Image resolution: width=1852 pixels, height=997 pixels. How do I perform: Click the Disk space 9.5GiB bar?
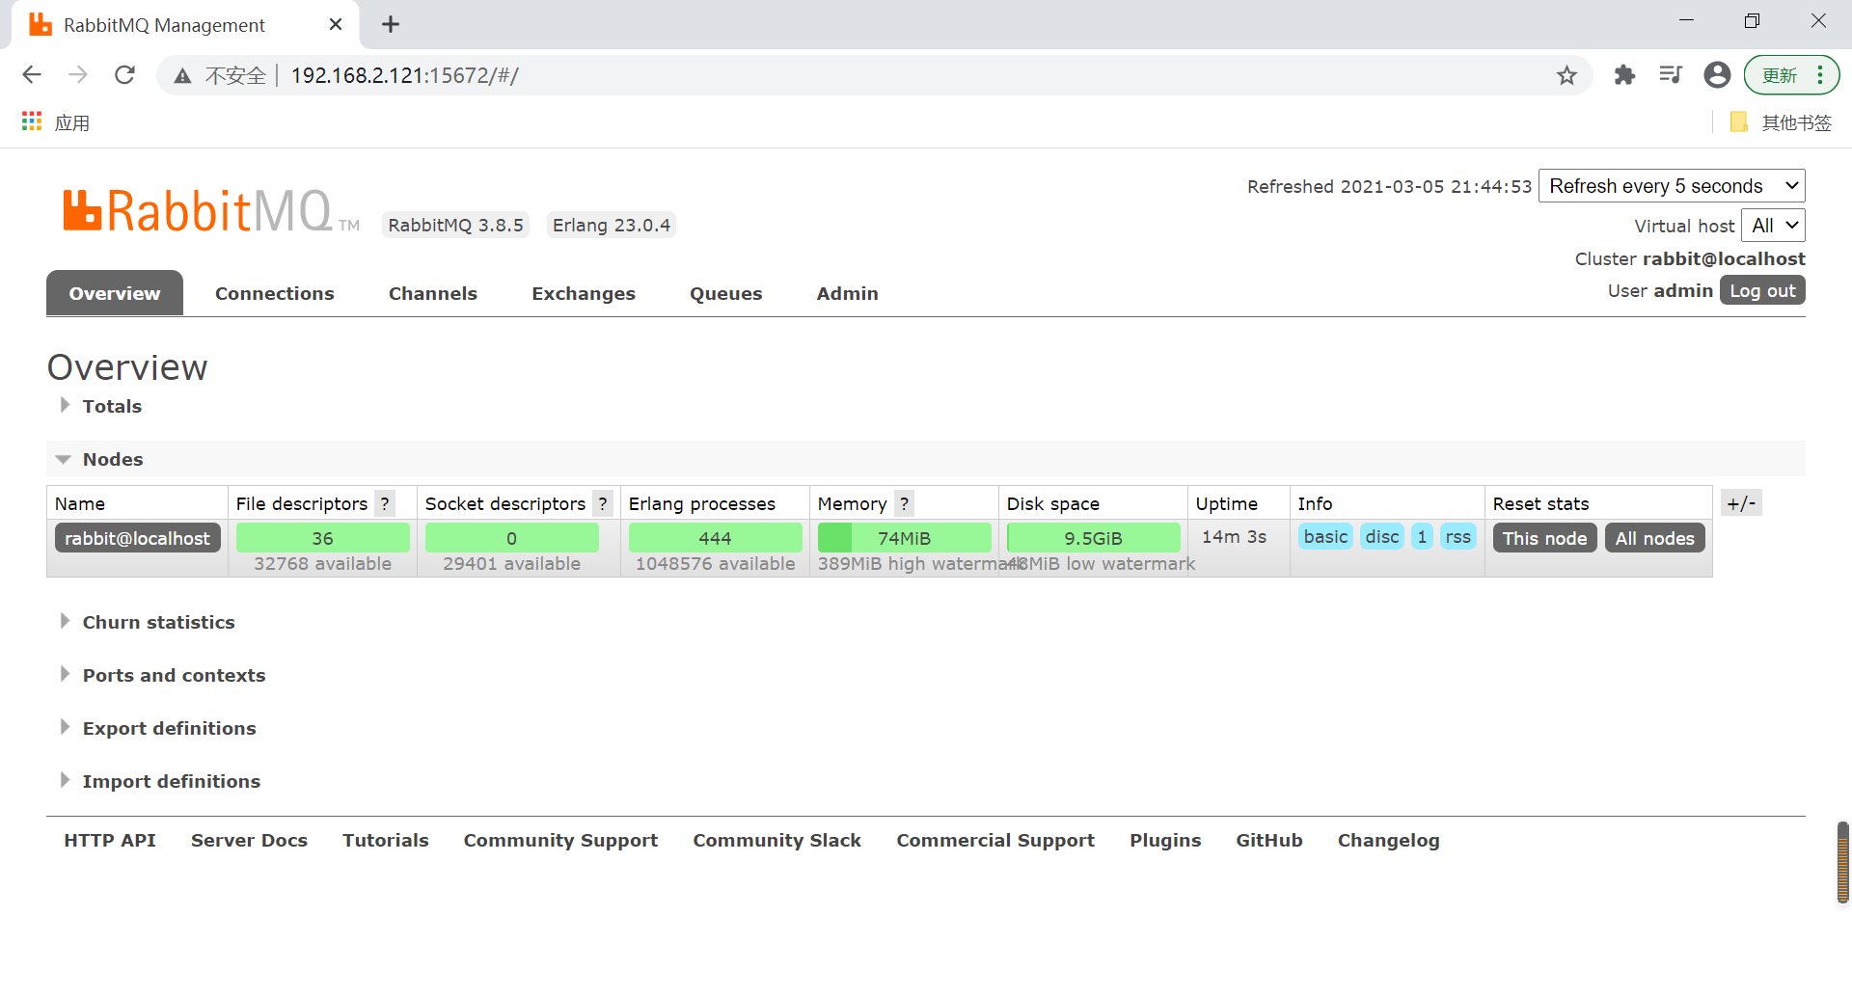[x=1093, y=538]
